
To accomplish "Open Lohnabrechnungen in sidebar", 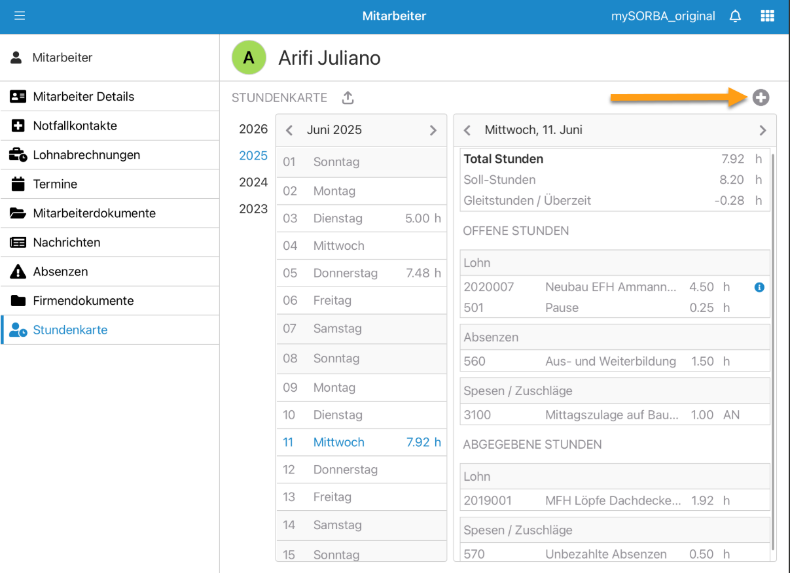I will point(86,155).
